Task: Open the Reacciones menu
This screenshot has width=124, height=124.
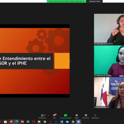Action: pyautogui.click(x=86, y=116)
